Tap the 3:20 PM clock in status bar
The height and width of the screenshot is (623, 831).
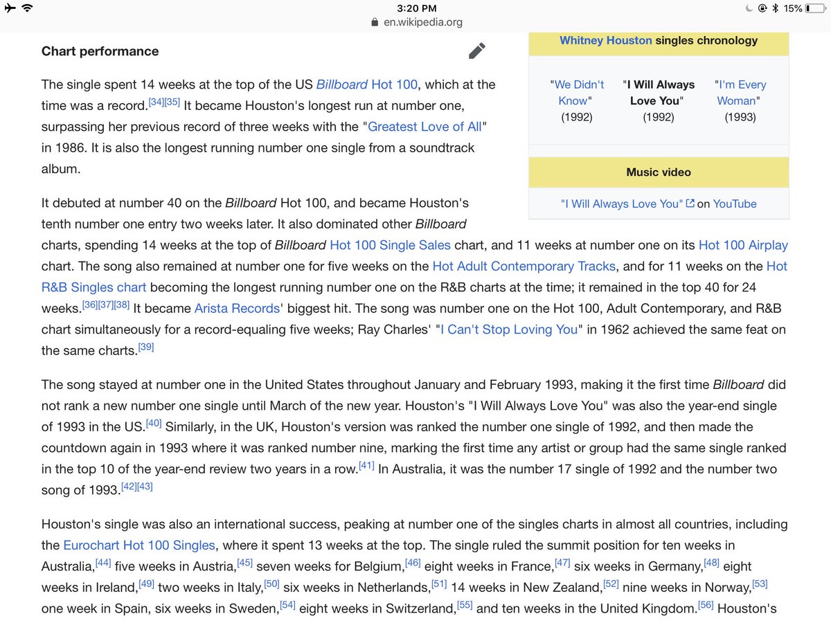coord(417,8)
